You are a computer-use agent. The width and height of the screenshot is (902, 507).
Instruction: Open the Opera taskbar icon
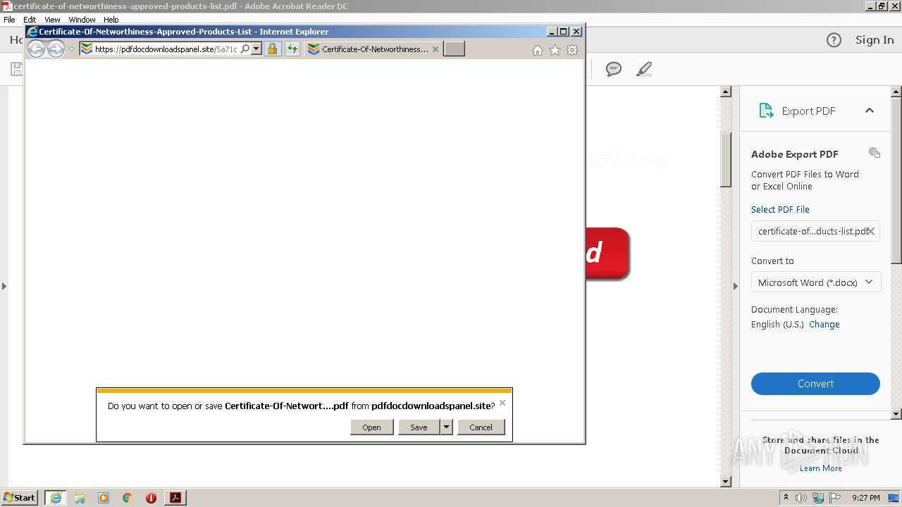[151, 498]
